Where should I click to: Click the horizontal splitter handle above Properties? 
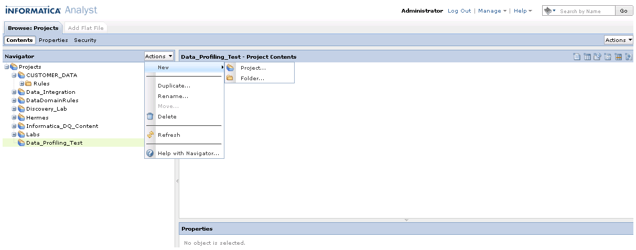[x=406, y=220]
